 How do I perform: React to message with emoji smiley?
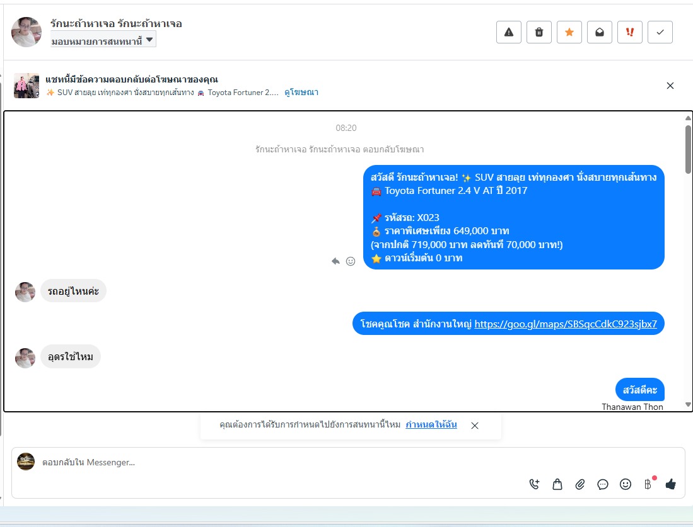351,261
